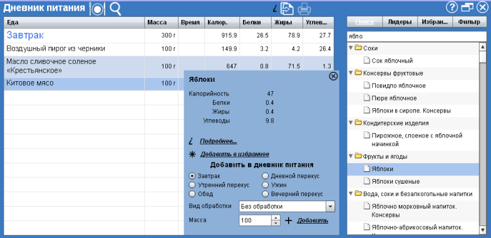Click the Соки folder icon
The height and width of the screenshot is (238, 491).
click(358, 47)
